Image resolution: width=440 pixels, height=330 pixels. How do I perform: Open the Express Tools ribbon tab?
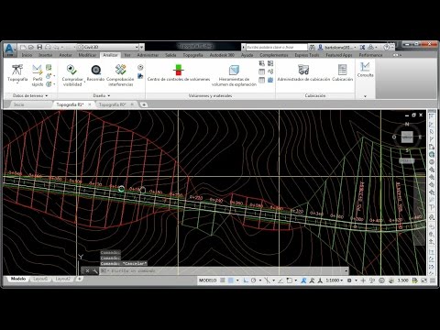(307, 55)
